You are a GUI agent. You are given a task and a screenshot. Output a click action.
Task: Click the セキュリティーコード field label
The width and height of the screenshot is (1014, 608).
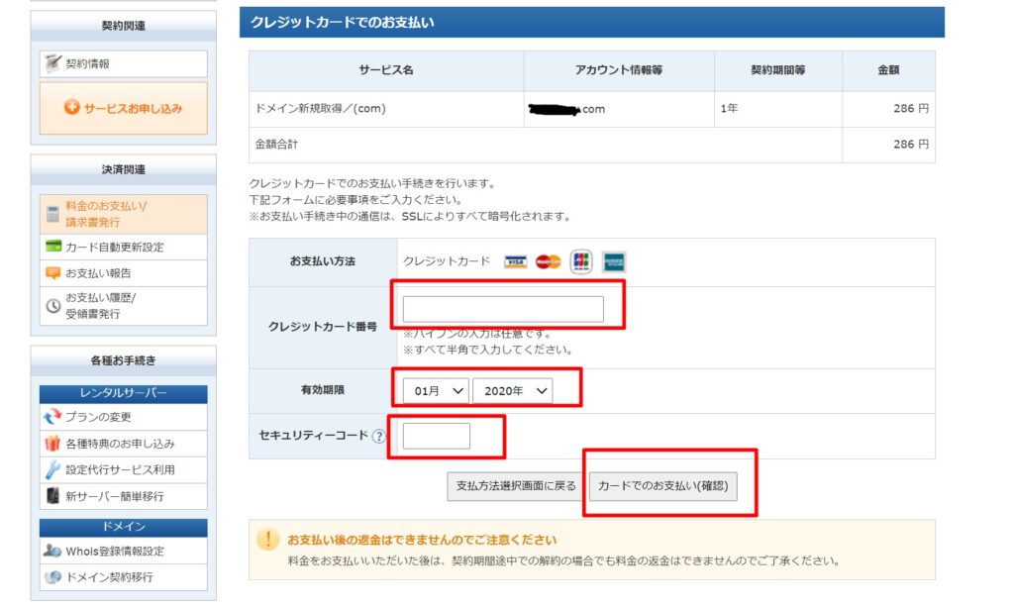pyautogui.click(x=313, y=436)
